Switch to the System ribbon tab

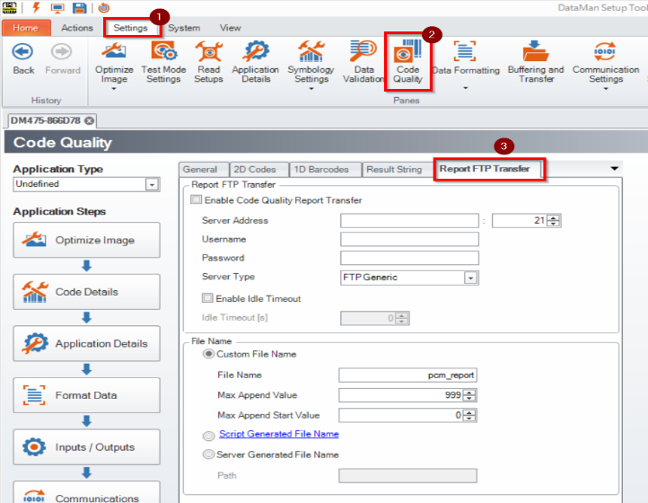click(x=184, y=28)
